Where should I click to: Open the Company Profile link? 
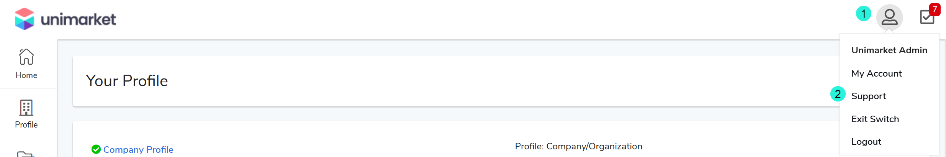(x=138, y=150)
